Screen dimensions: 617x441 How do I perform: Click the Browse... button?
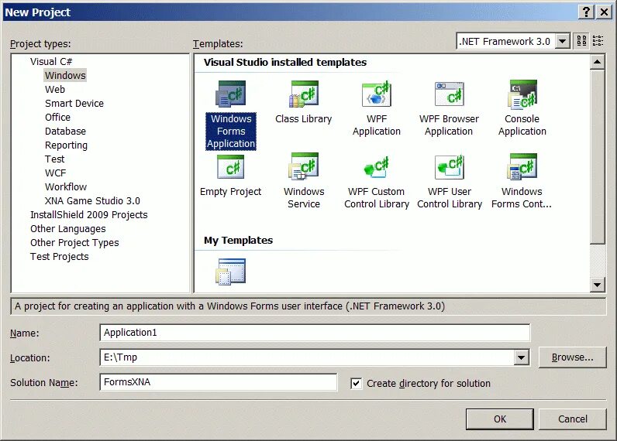point(573,357)
